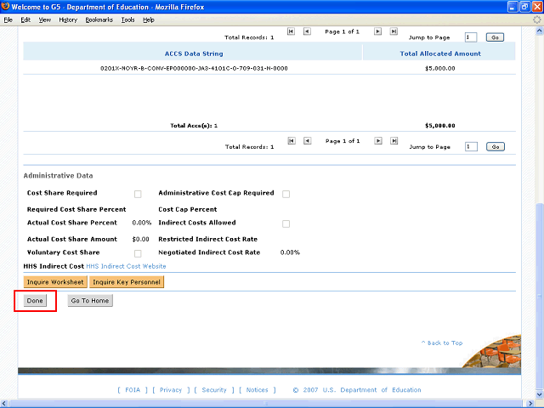Toggle Cost Share Required checkbox
This screenshot has height=408, width=544.
click(x=138, y=194)
